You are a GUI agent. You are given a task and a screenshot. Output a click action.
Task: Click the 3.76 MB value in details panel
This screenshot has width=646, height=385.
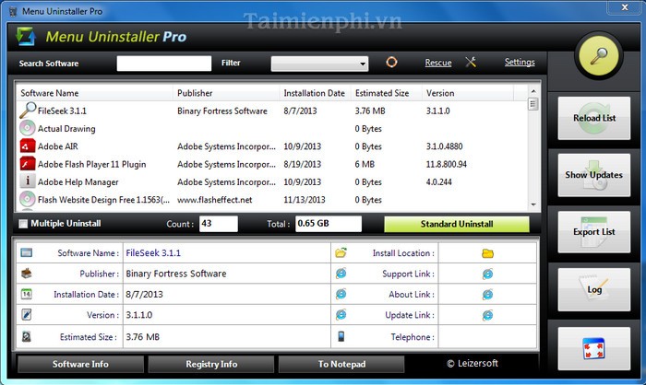142,337
